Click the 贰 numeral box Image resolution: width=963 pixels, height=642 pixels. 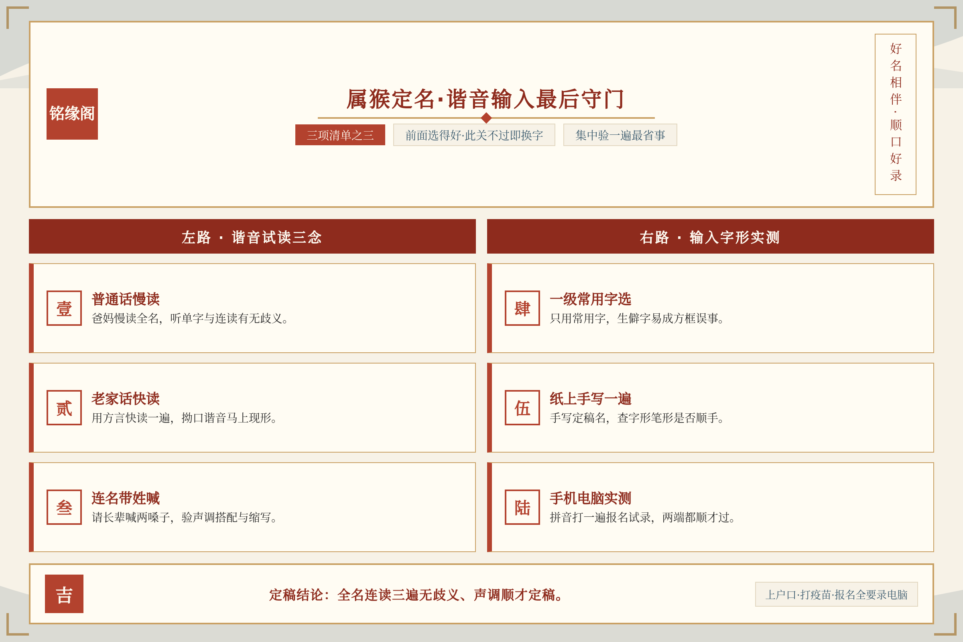click(64, 408)
